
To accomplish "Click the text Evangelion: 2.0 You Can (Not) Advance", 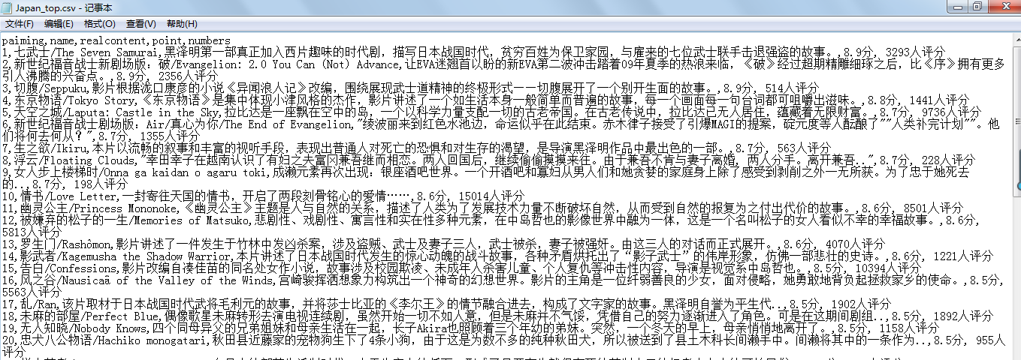I will click(288, 64).
